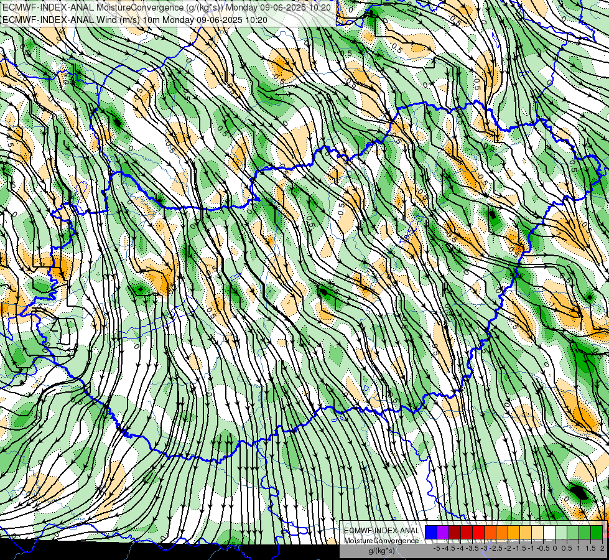Click the 'g/(kg*s)' unit label in legend
The height and width of the screenshot is (560, 609).
[x=381, y=551]
